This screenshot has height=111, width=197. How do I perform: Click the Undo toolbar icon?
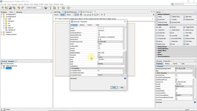pos(19,8)
